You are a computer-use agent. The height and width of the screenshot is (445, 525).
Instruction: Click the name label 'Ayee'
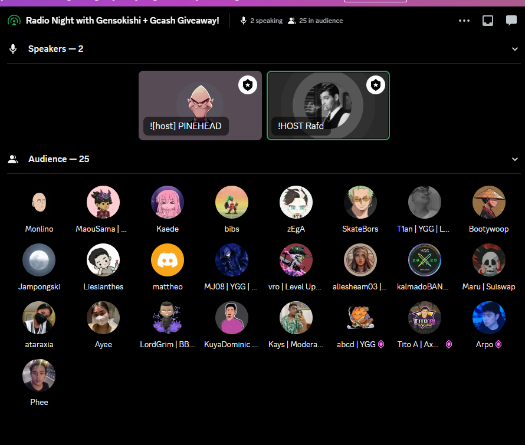pos(103,344)
